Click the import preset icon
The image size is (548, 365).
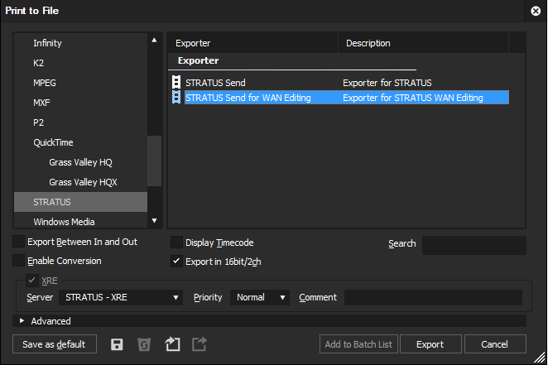click(172, 344)
